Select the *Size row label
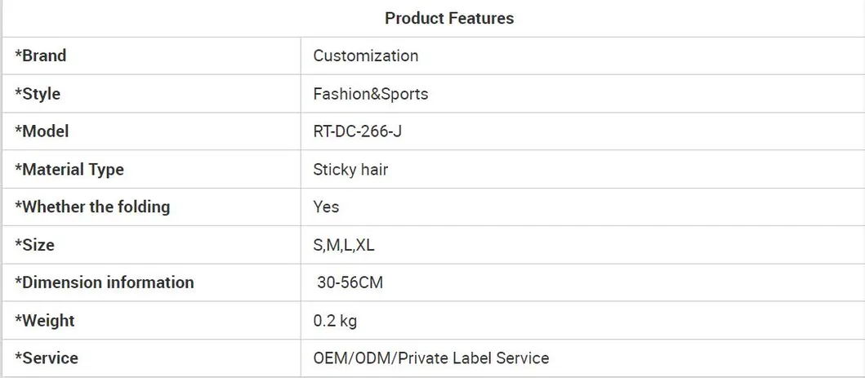Viewport: 865px width, 378px height. (35, 245)
